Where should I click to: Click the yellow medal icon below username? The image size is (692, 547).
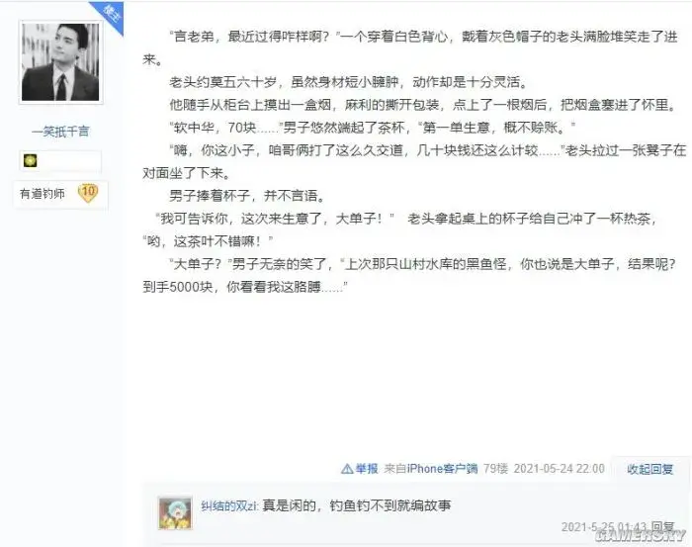[x=30, y=160]
